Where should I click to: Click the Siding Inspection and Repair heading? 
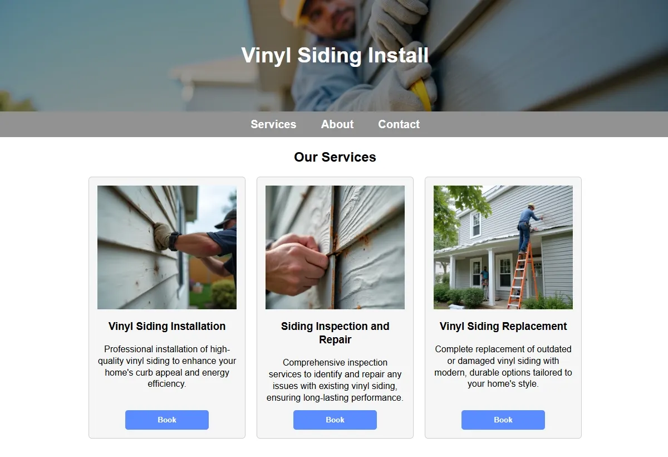pyautogui.click(x=335, y=333)
